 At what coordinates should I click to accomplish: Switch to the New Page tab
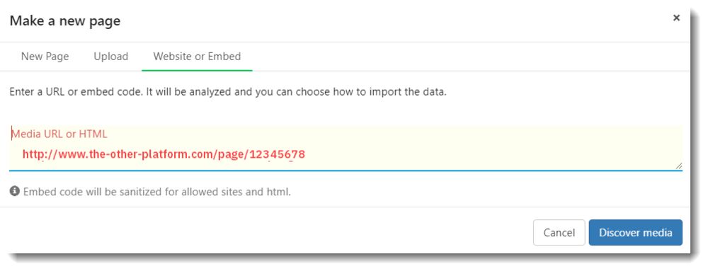(45, 57)
